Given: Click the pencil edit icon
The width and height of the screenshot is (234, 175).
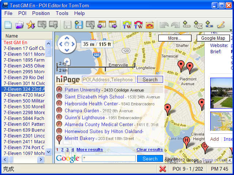Looking at the screenshot, I should [221, 25].
